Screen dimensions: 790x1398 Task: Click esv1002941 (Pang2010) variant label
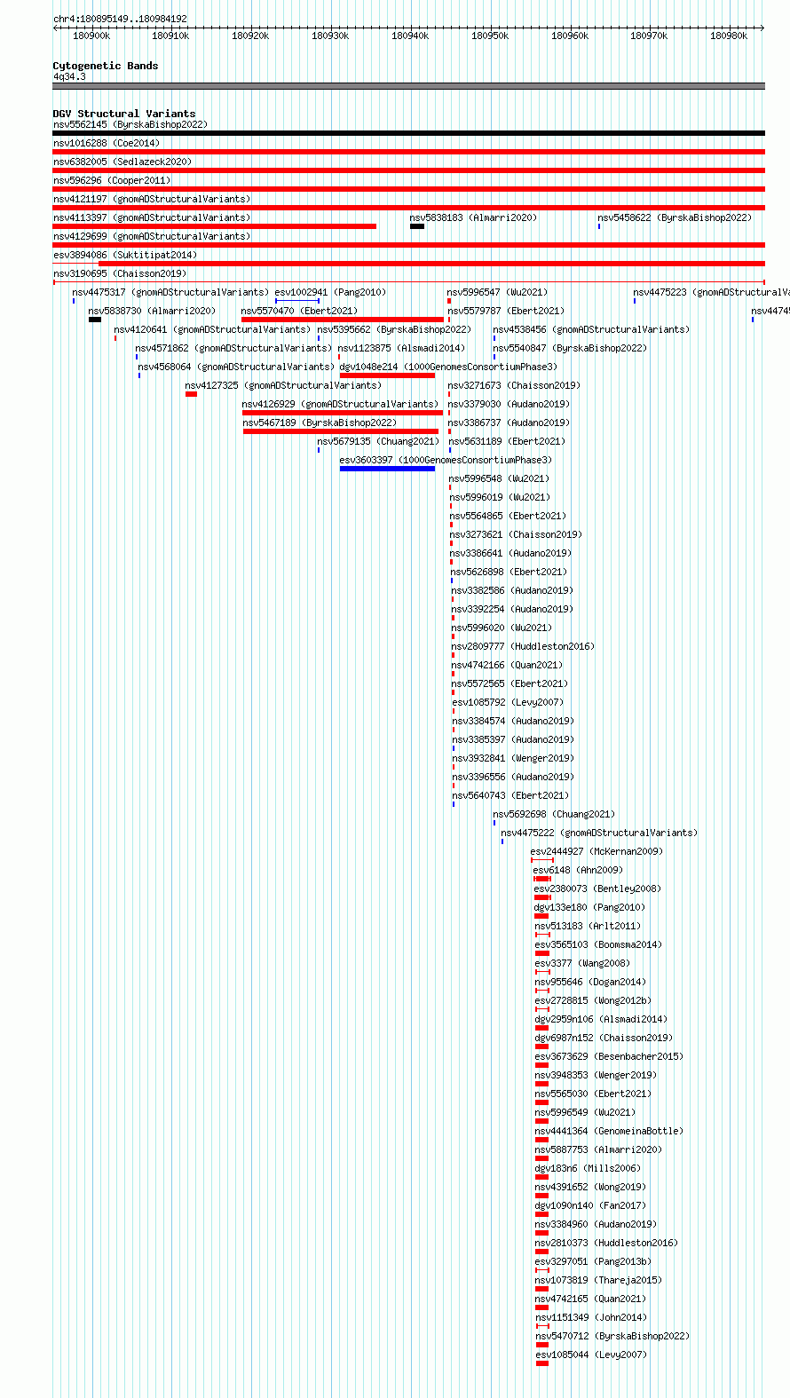coord(330,293)
